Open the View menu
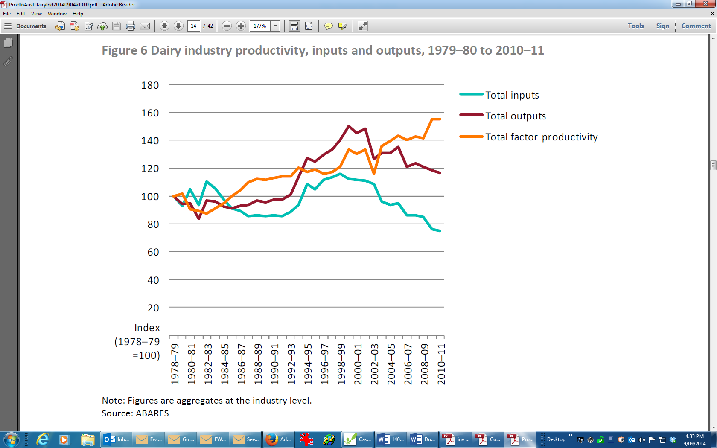 (36, 14)
